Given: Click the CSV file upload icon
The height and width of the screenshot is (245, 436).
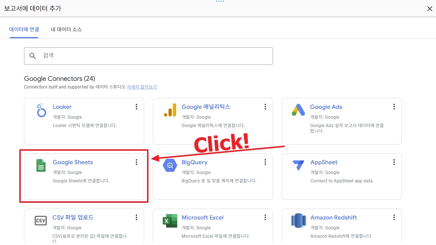Looking at the screenshot, I should pyautogui.click(x=41, y=221).
